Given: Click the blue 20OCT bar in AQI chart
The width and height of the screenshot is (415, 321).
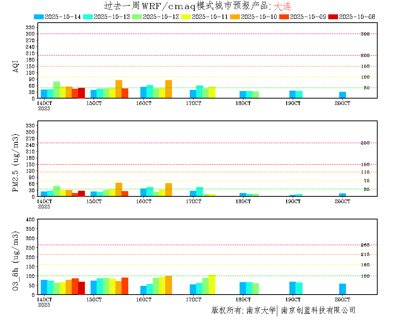Looking at the screenshot, I should (x=342, y=95).
